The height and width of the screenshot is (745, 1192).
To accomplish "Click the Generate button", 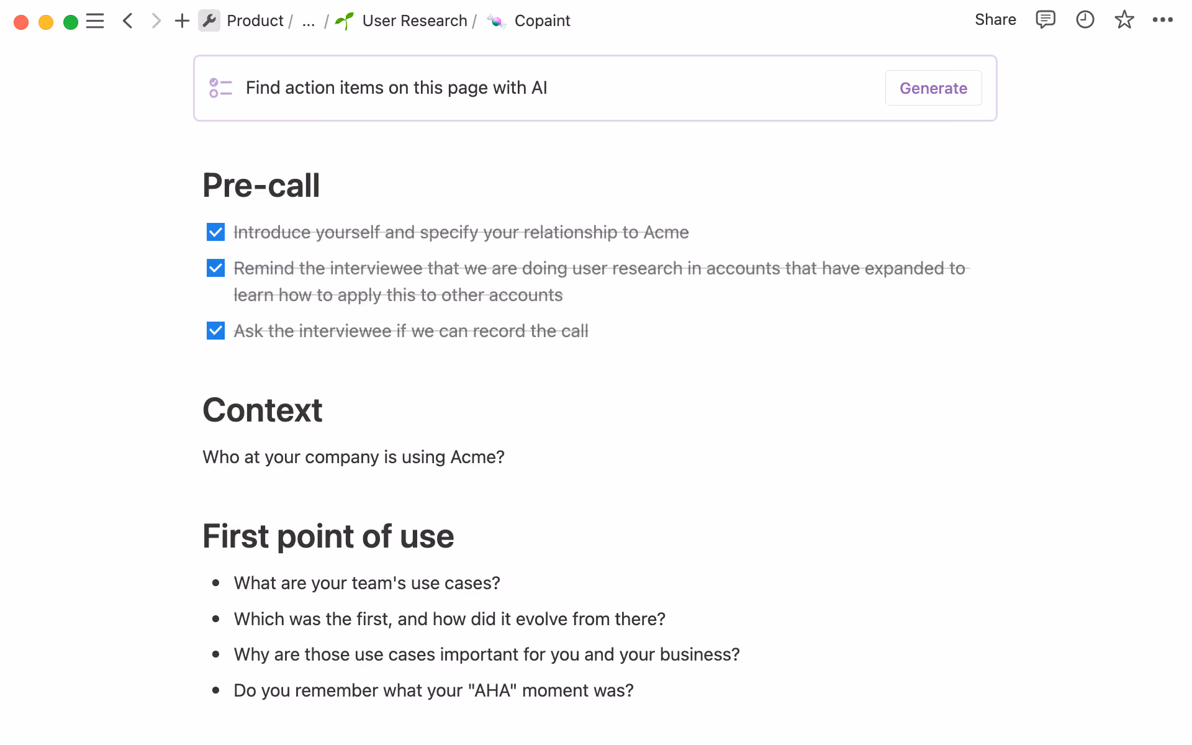I will 933,88.
